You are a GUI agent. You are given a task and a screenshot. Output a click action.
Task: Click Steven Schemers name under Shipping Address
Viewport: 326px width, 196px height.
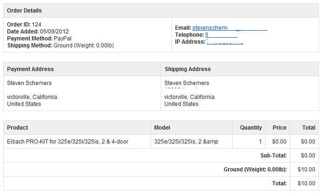coord(187,83)
